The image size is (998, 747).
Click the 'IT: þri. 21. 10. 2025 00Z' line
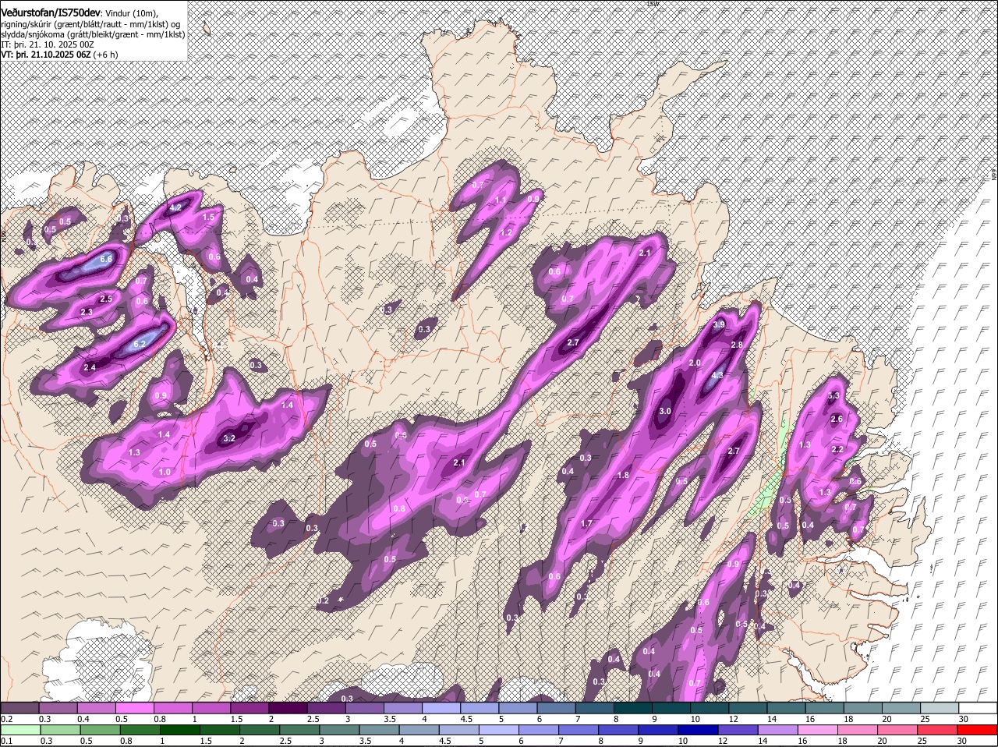coord(48,44)
